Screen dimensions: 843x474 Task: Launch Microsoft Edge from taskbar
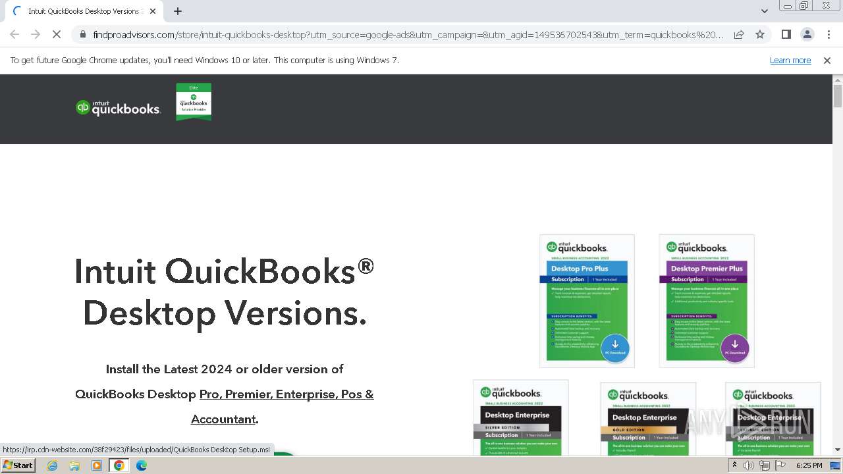[x=142, y=465]
